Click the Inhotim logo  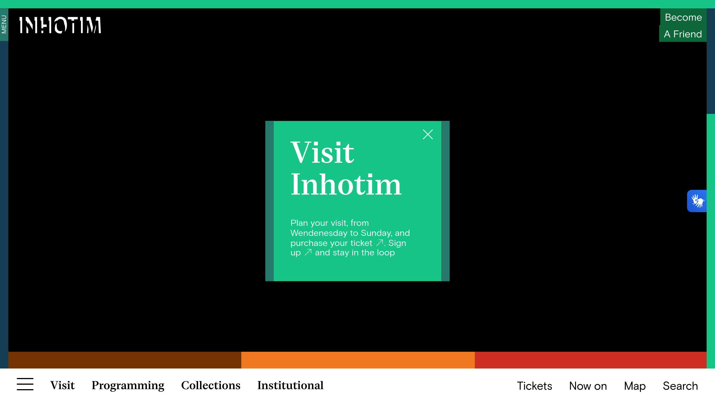click(x=60, y=25)
